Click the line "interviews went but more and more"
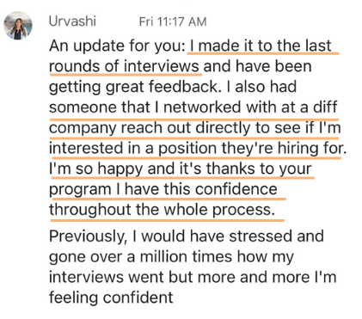 pos(193,278)
